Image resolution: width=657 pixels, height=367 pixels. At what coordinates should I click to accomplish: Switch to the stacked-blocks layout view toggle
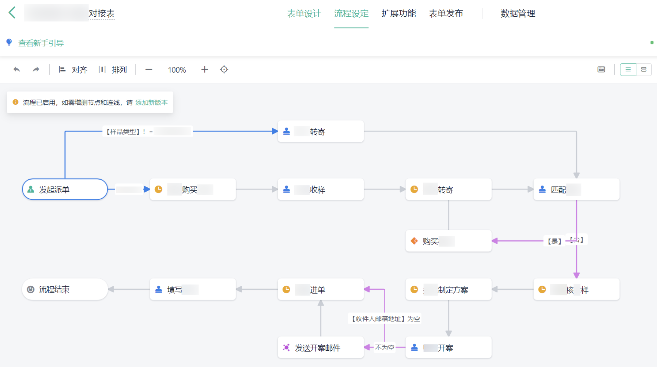[x=644, y=70]
